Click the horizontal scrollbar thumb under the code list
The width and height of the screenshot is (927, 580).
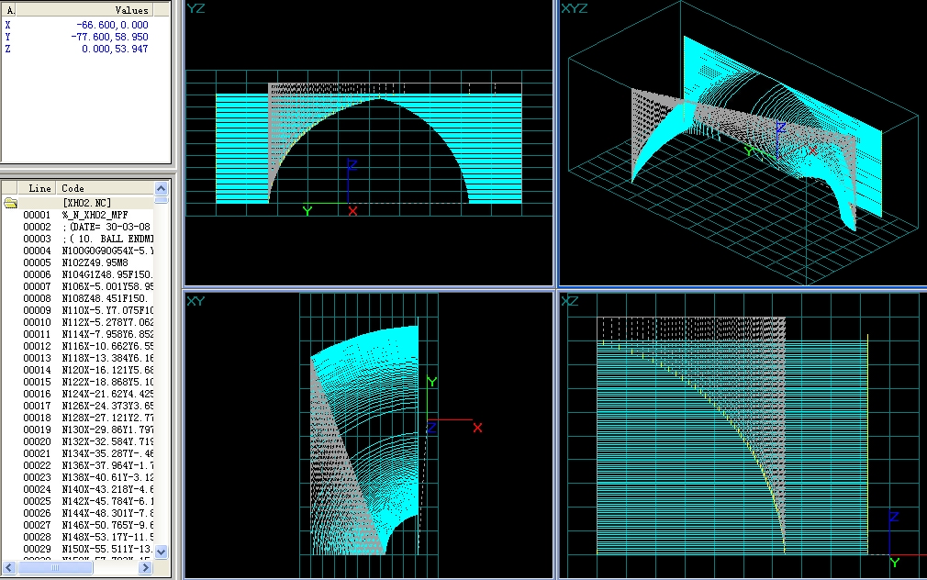(54, 567)
